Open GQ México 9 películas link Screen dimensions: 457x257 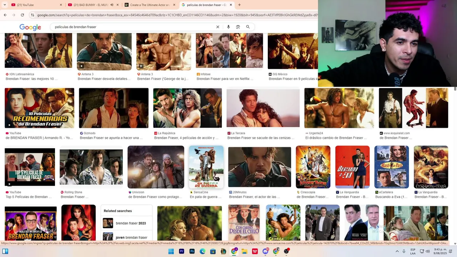point(293,79)
